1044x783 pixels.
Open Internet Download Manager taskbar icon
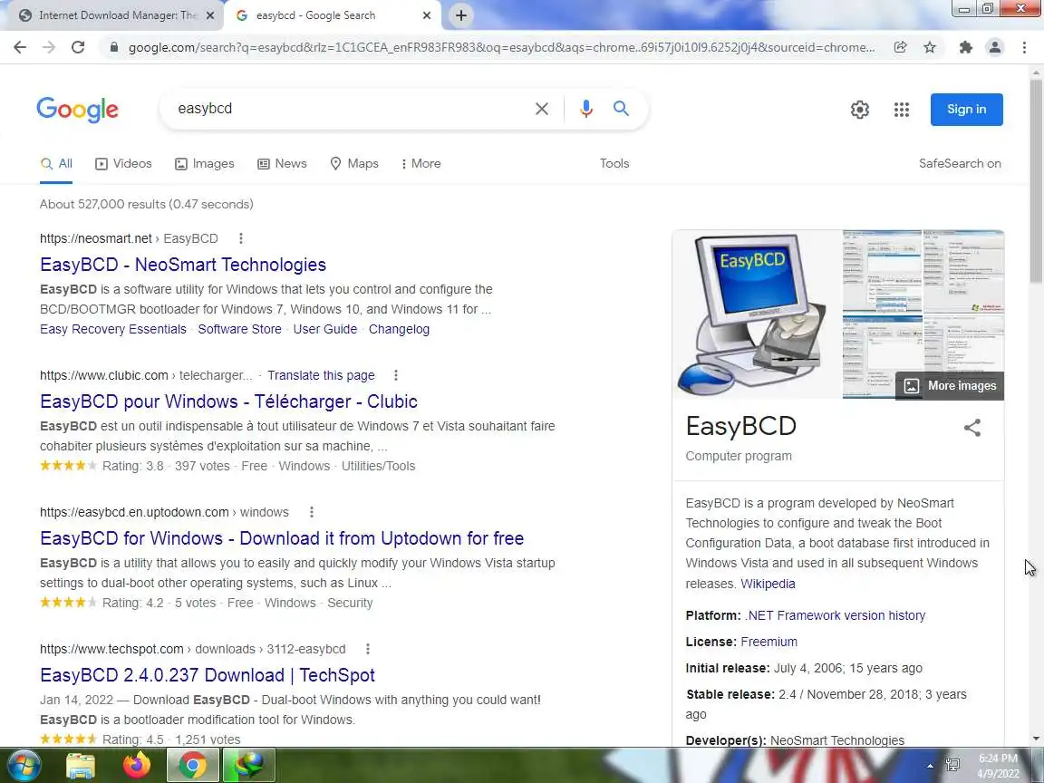248,766
